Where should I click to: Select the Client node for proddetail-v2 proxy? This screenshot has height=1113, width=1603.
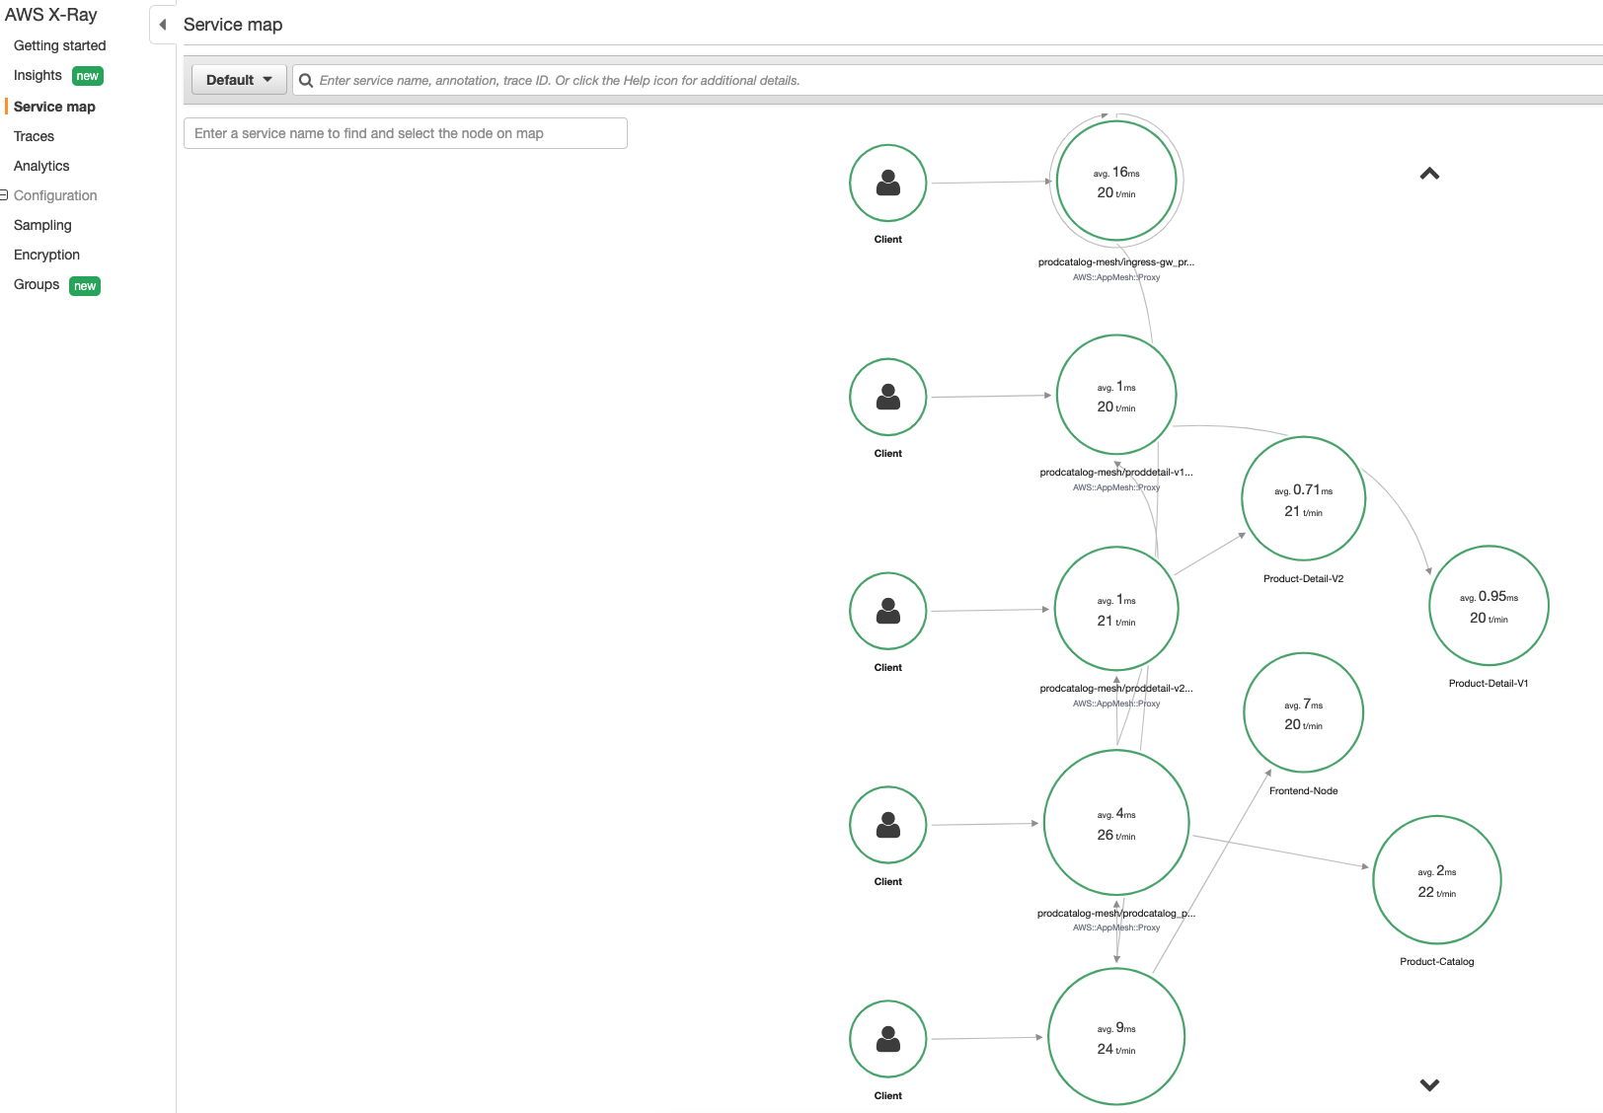[x=888, y=611]
